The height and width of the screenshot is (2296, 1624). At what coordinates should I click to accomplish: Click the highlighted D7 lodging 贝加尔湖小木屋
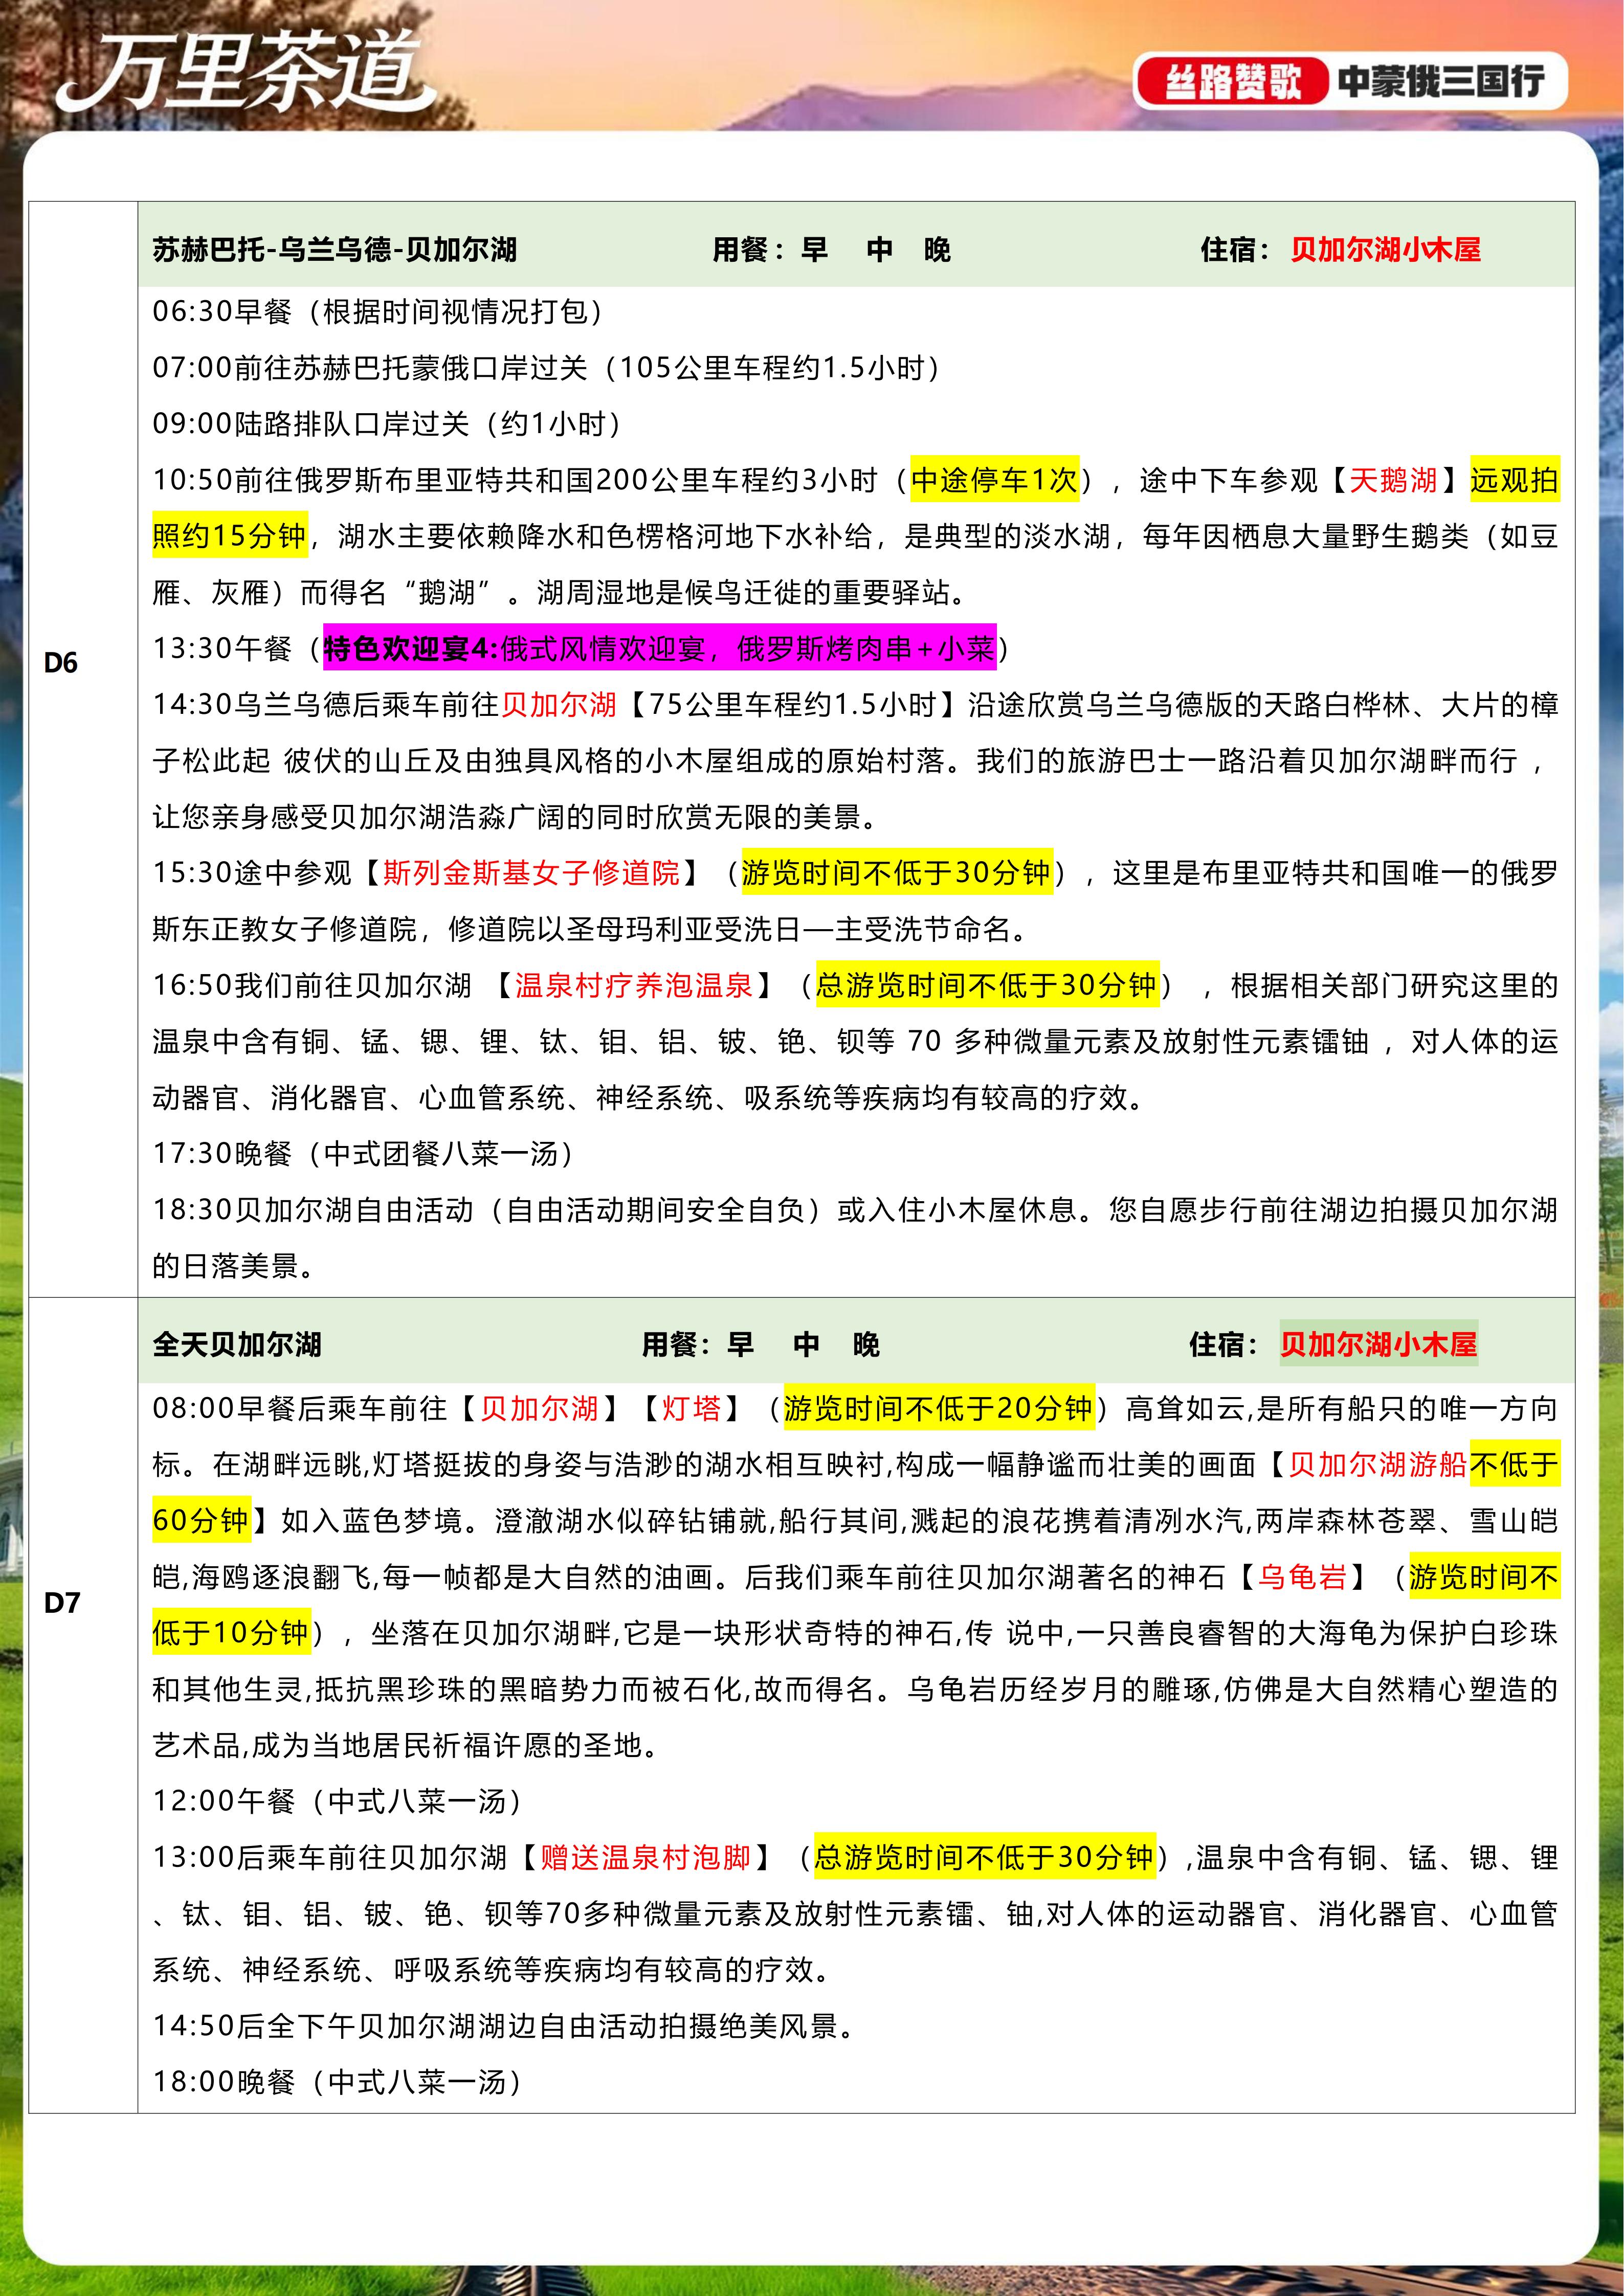point(1378,1344)
